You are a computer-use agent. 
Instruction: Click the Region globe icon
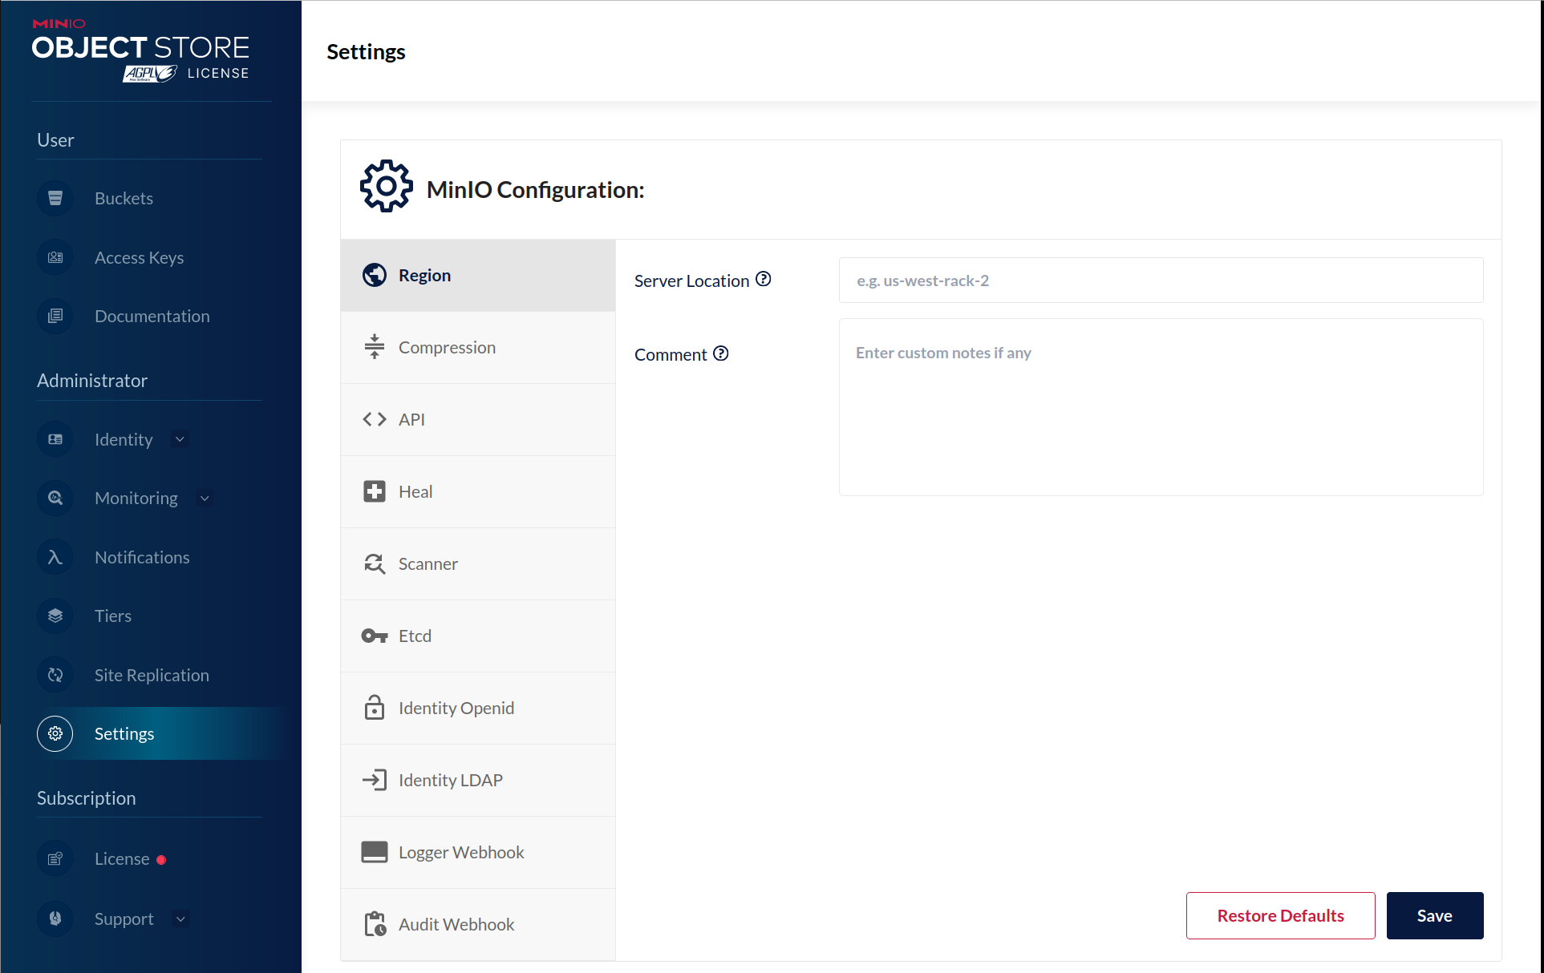pyautogui.click(x=375, y=275)
